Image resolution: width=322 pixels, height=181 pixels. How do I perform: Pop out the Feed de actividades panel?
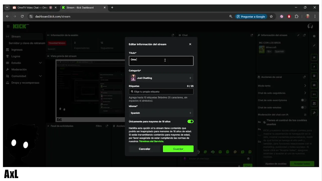tap(107, 126)
